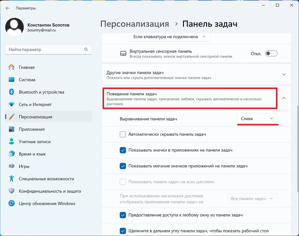Uncheck Показывать значки в приложениях checkbox

(x=123, y=150)
